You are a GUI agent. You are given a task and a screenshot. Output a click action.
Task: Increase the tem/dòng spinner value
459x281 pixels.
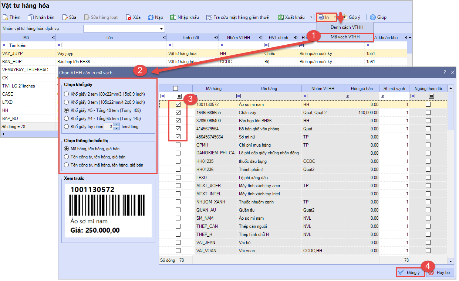pos(117,125)
